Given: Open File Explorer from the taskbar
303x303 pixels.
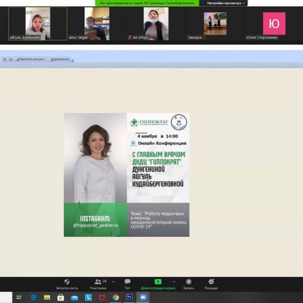Looking at the screenshot, I should tap(47, 297).
